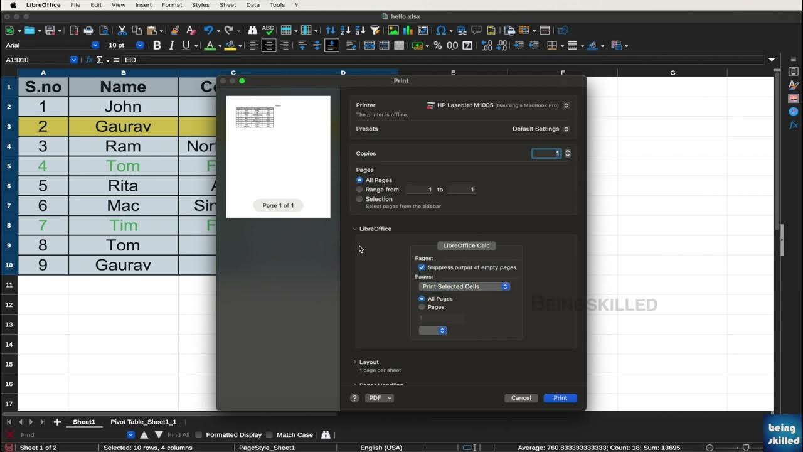Click the Background Color yellow highlight swatch

pyautogui.click(x=230, y=45)
